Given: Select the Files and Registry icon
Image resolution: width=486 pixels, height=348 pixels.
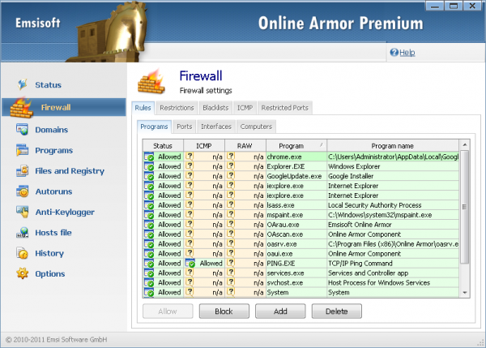Looking at the screenshot, I should point(23,170).
